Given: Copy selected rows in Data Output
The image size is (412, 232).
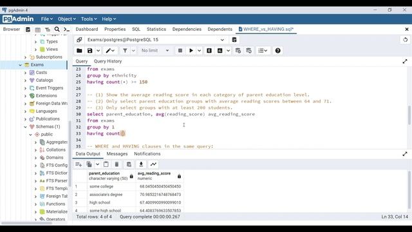Looking at the screenshot, I should coord(89,164).
